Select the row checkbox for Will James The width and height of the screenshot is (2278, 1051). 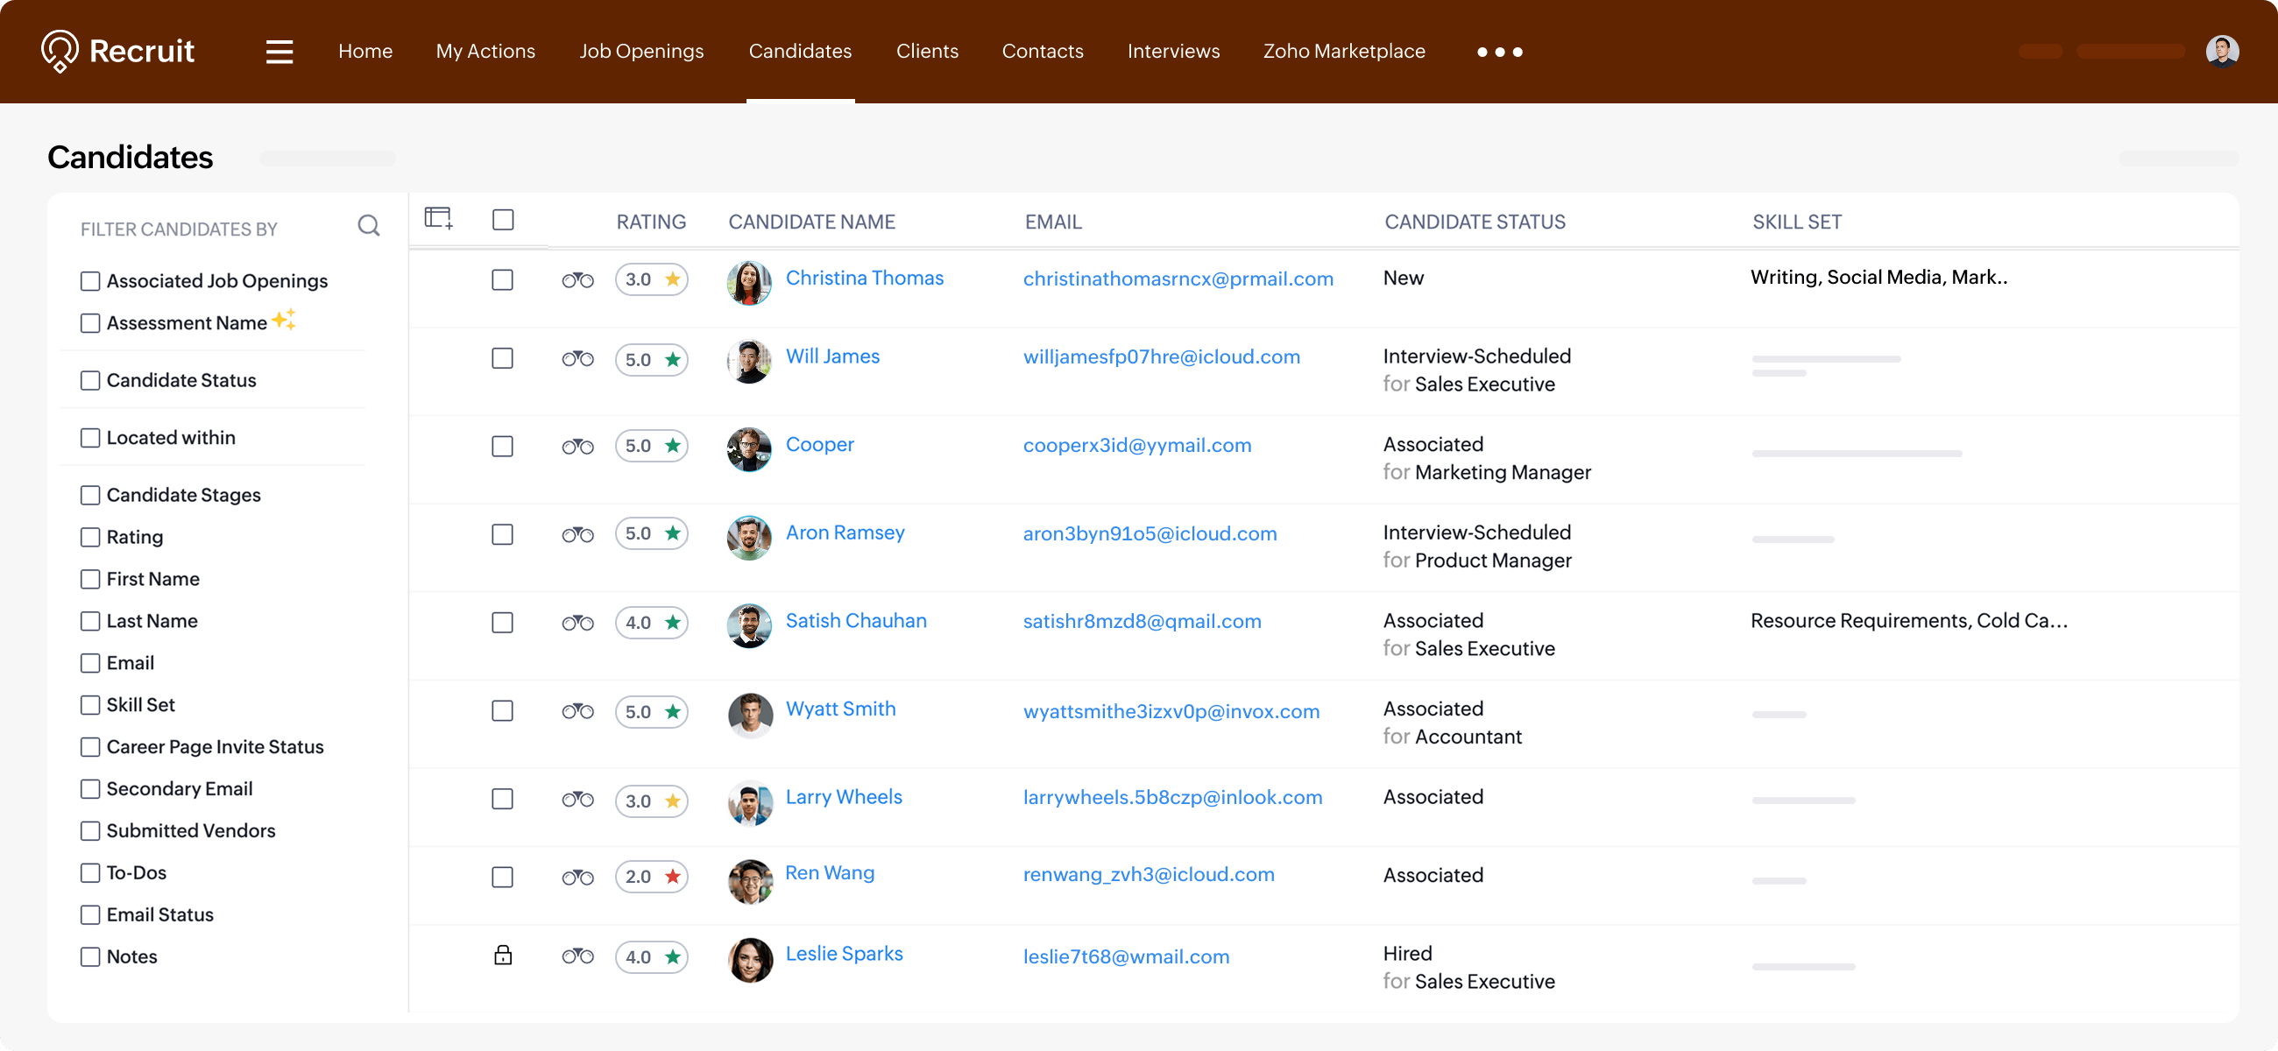(502, 358)
